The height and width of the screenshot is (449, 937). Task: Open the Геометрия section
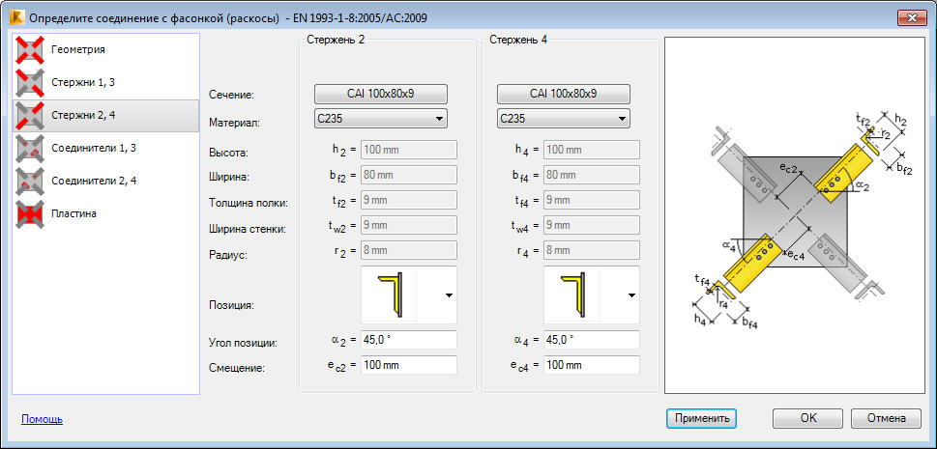[x=105, y=49]
